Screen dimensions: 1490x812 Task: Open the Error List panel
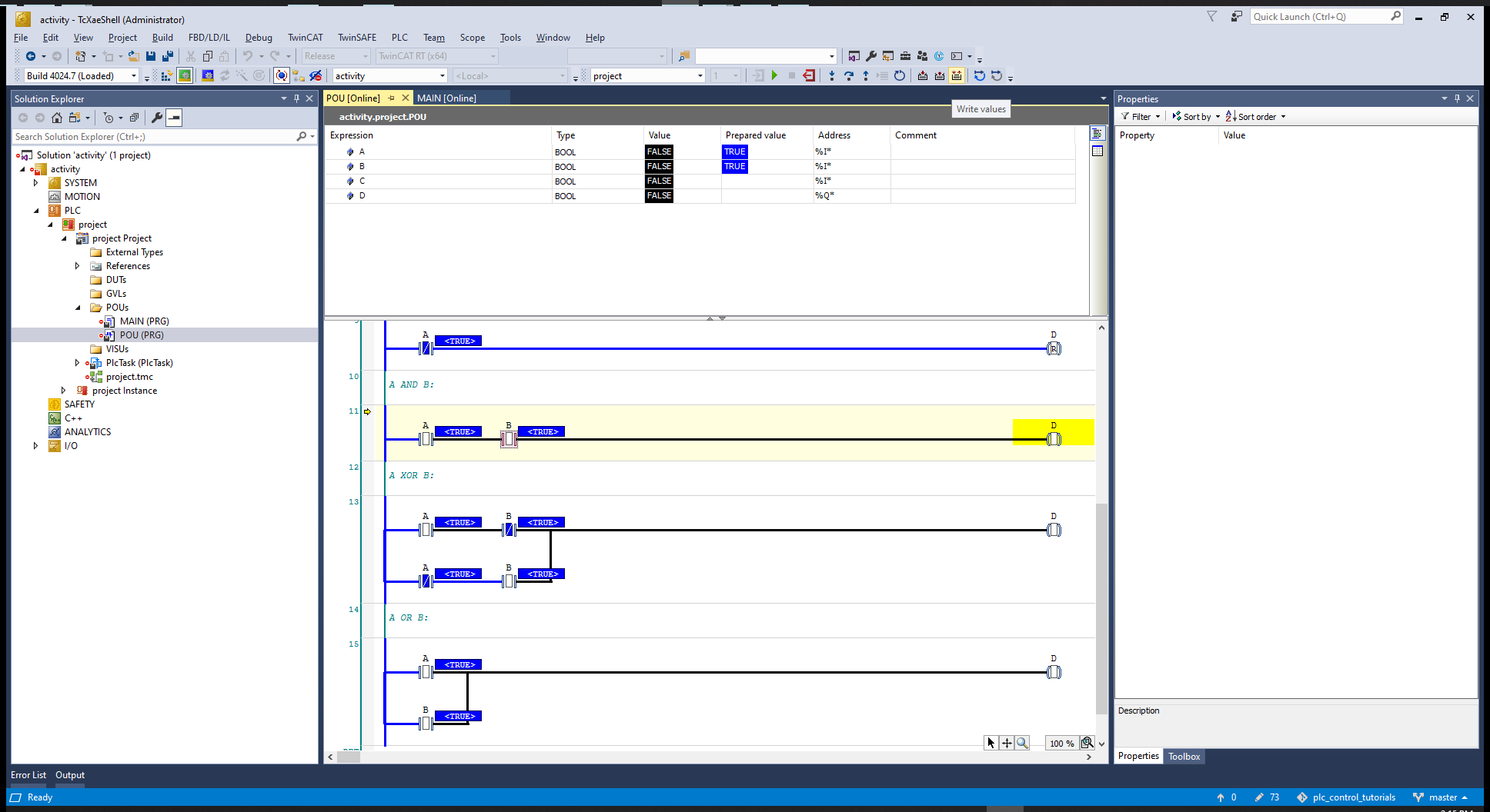coord(28,775)
